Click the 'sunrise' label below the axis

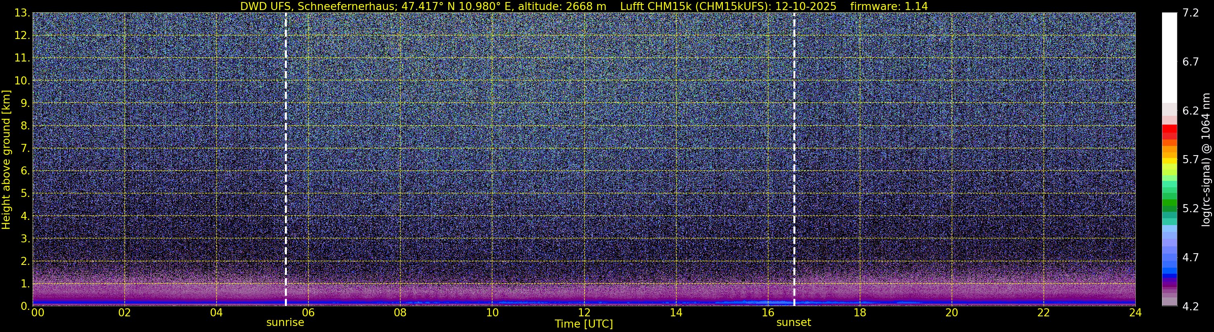point(285,323)
